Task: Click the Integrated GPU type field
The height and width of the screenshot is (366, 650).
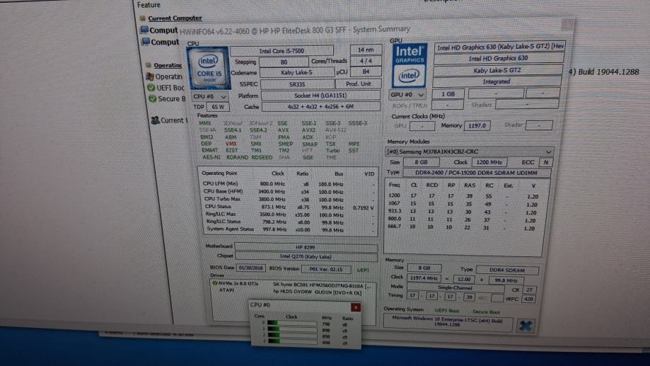Action: 497,81
